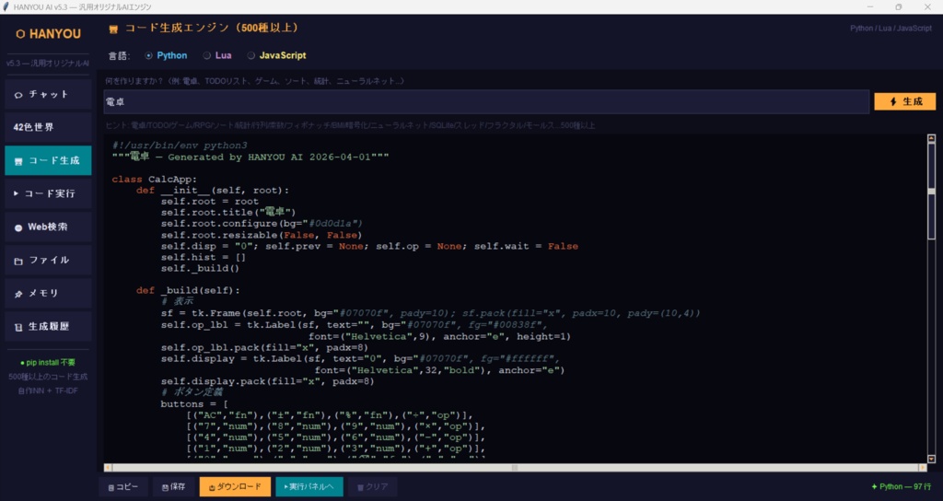The image size is (943, 501).
Task: Click the vertical scrollbar up arrow
Action: coord(931,138)
